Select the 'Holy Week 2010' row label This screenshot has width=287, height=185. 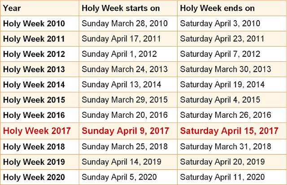pyautogui.click(x=34, y=24)
